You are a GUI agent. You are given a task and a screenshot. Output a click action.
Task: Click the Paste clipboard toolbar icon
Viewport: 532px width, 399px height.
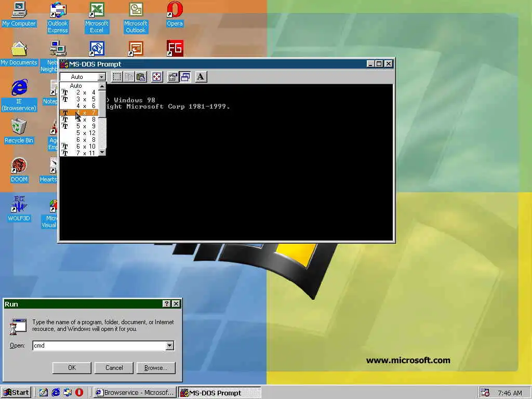pos(141,77)
